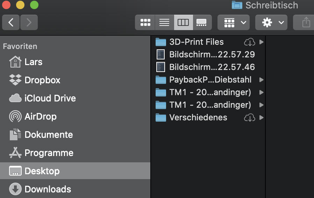Viewport: 314px width, 198px height.
Task: Go to Lars home folder
Action: [33, 62]
